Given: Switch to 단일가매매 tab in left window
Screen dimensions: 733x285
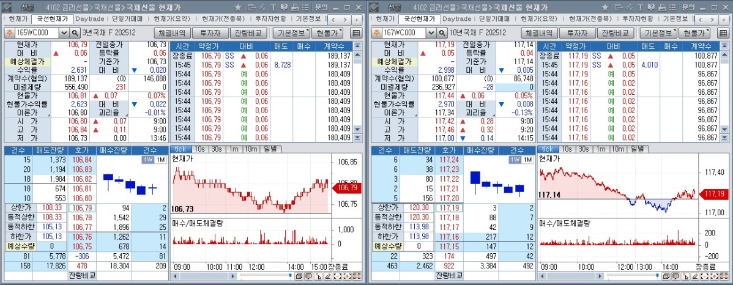Looking at the screenshot, I should pos(128,19).
